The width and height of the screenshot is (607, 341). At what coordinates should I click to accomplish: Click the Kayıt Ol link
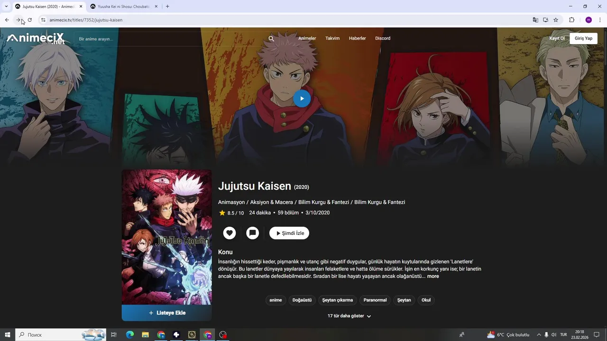click(557, 38)
